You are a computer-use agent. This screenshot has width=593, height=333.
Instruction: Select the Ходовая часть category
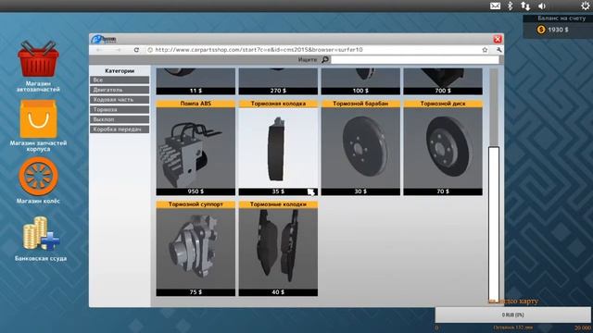[120, 100]
